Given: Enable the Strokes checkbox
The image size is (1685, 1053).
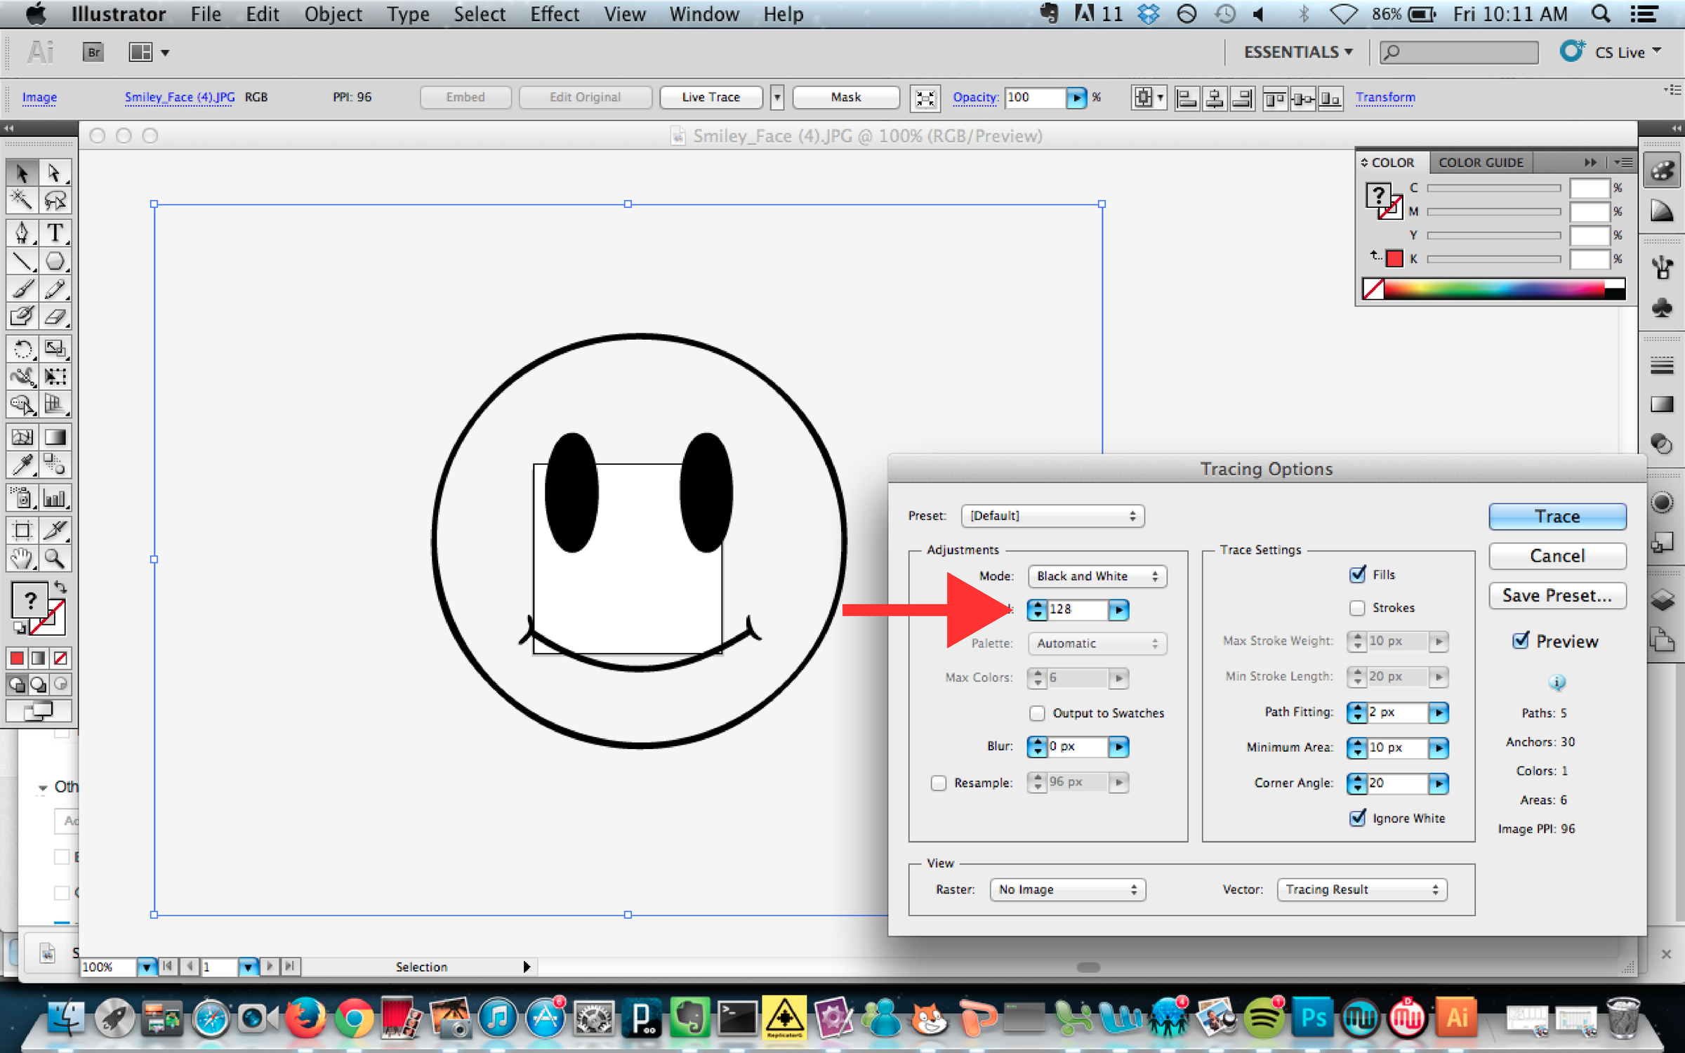Looking at the screenshot, I should (1357, 608).
